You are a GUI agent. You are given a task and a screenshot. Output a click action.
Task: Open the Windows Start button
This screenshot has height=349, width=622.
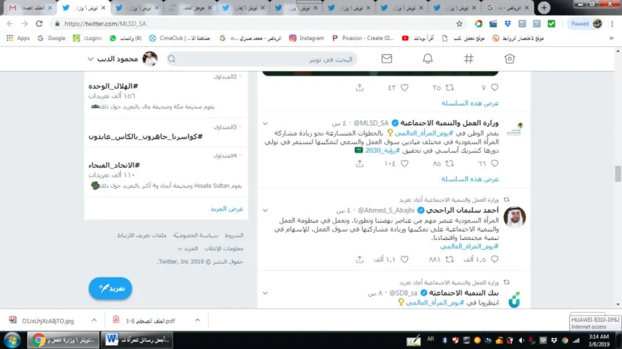pos(12,340)
